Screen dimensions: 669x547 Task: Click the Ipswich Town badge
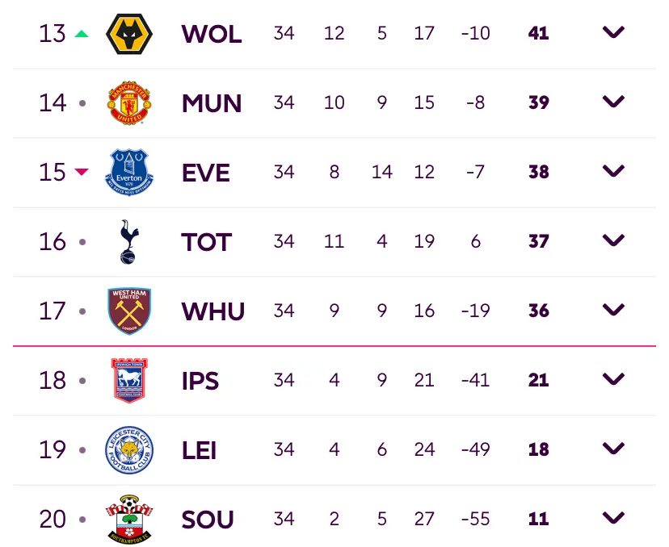tap(129, 381)
